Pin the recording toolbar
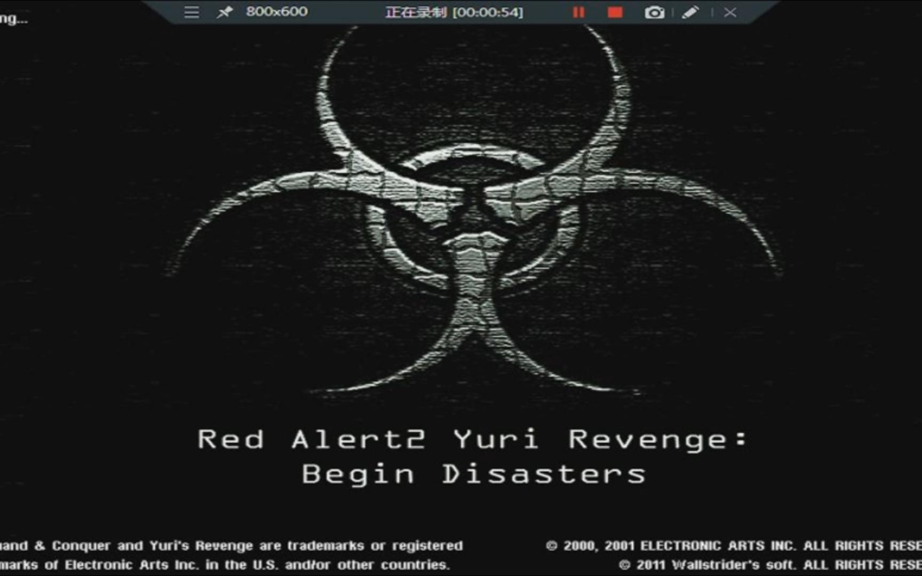The width and height of the screenshot is (922, 576). [225, 12]
